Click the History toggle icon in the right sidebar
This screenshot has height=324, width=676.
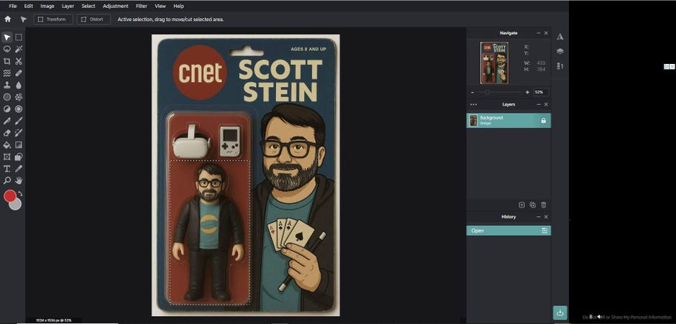pos(559,66)
